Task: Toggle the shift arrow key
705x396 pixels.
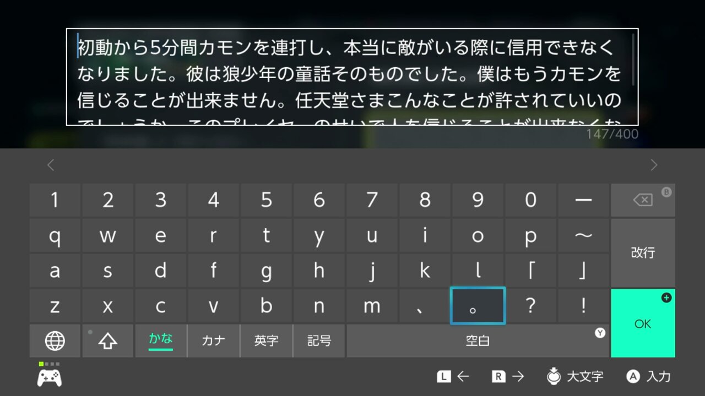Action: [108, 341]
